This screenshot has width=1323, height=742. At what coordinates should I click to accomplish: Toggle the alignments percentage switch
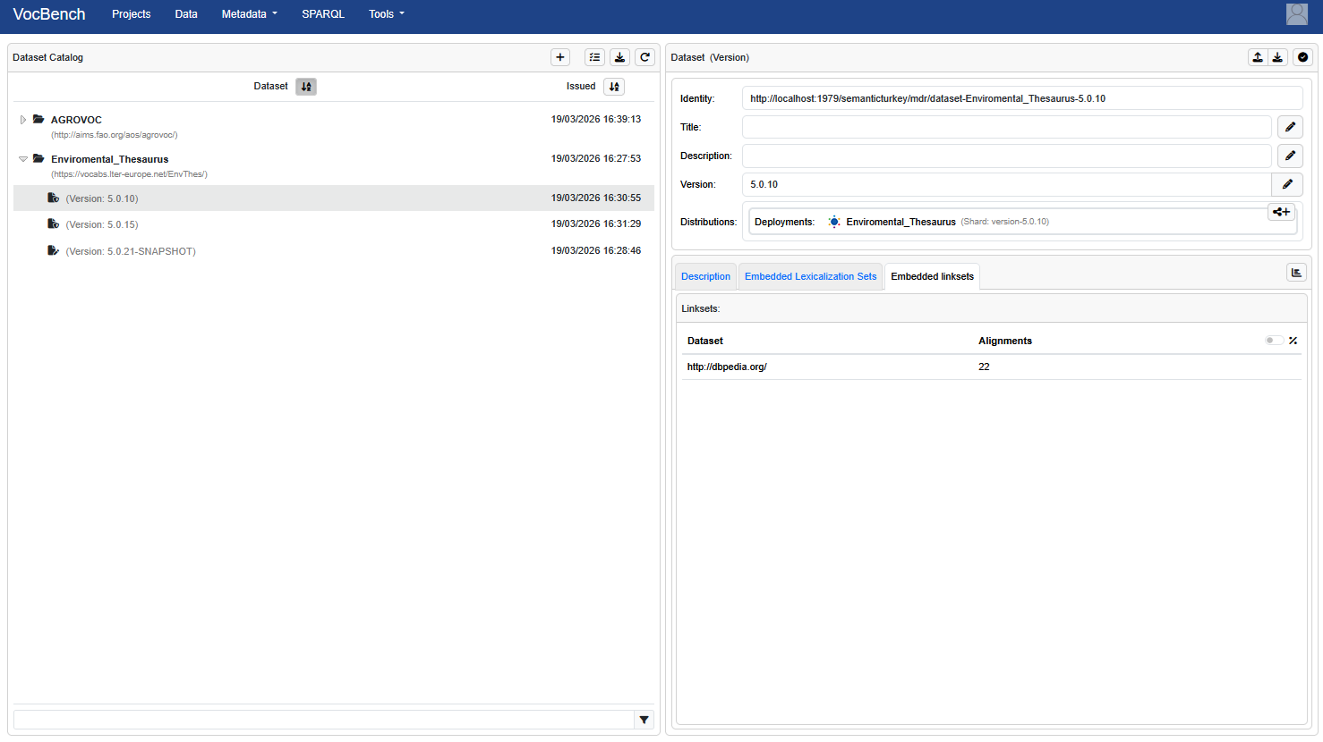click(x=1274, y=341)
